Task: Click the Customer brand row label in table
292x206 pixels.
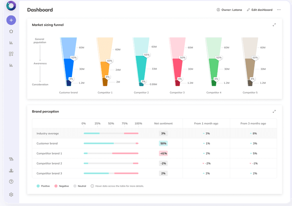Action: [x=47, y=144]
